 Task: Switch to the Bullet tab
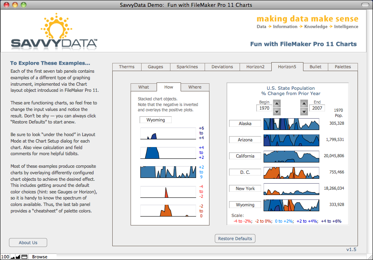click(315, 67)
